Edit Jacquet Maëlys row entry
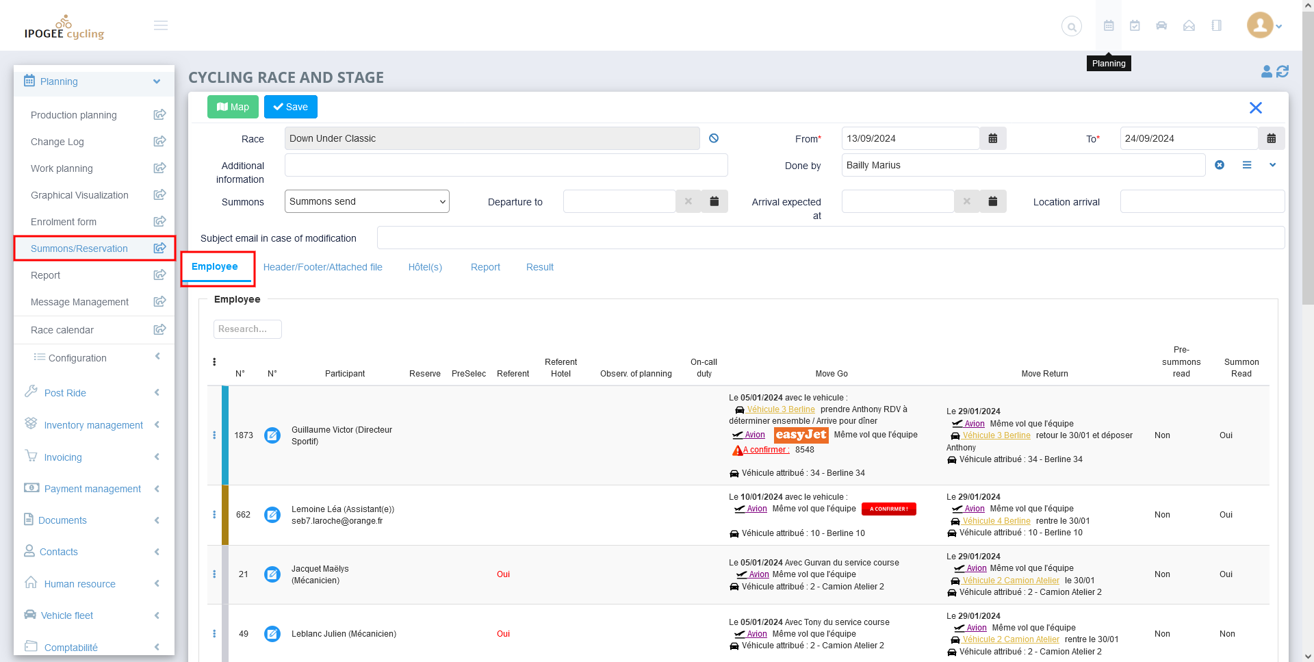Viewport: 1314px width, 662px height. click(272, 574)
